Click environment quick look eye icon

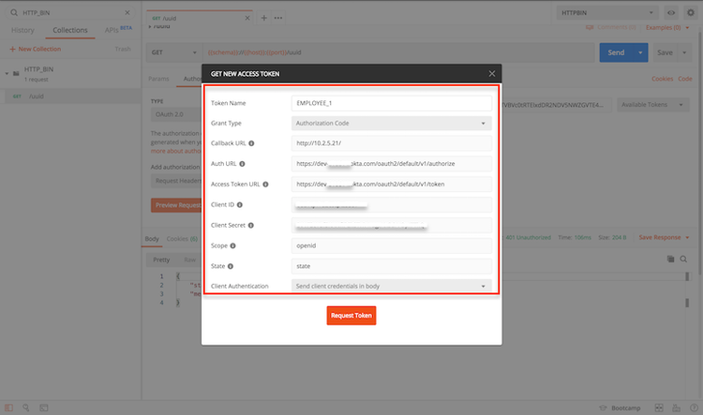671,12
